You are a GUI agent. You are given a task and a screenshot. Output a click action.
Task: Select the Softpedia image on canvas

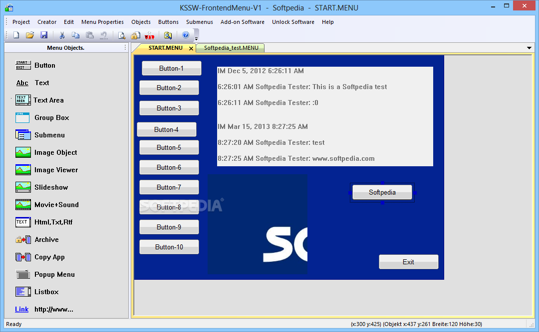click(x=258, y=224)
